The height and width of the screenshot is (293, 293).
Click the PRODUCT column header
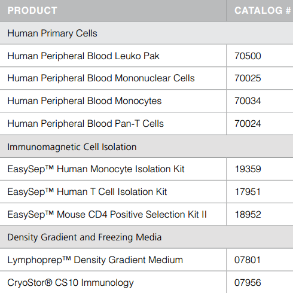pos(32,11)
